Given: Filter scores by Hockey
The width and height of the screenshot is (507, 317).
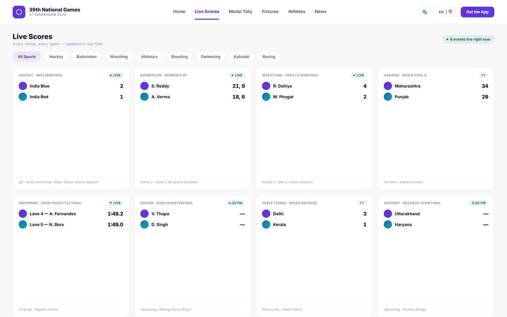Looking at the screenshot, I should coord(56,57).
